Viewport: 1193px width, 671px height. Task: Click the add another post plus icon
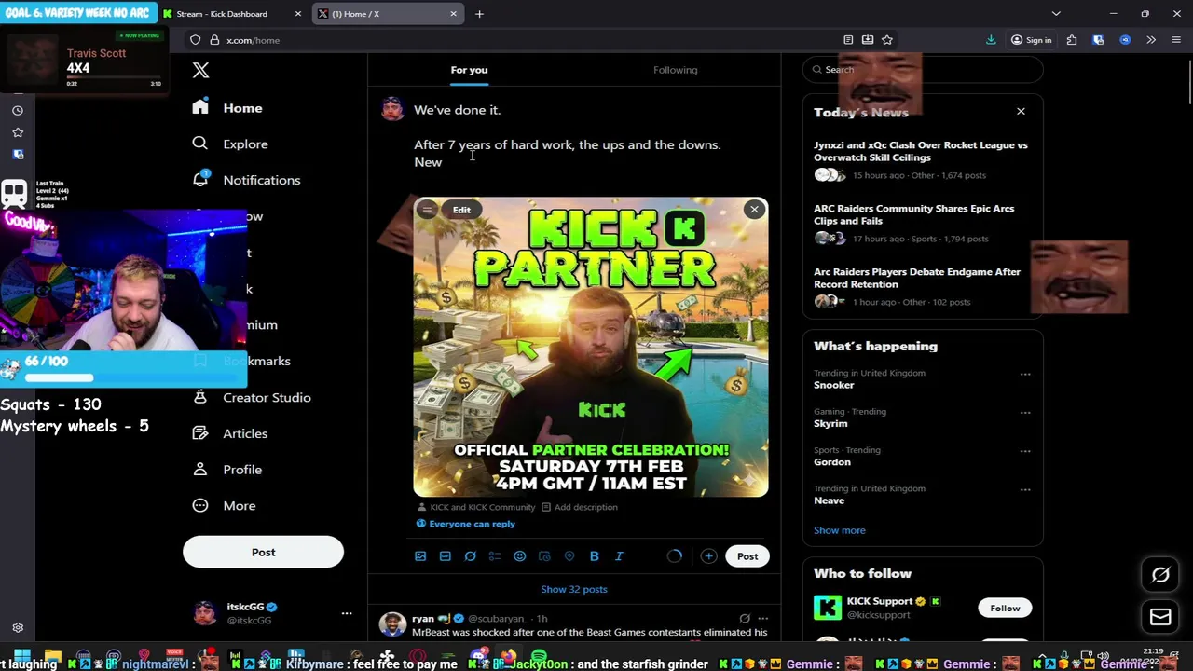pos(709,556)
